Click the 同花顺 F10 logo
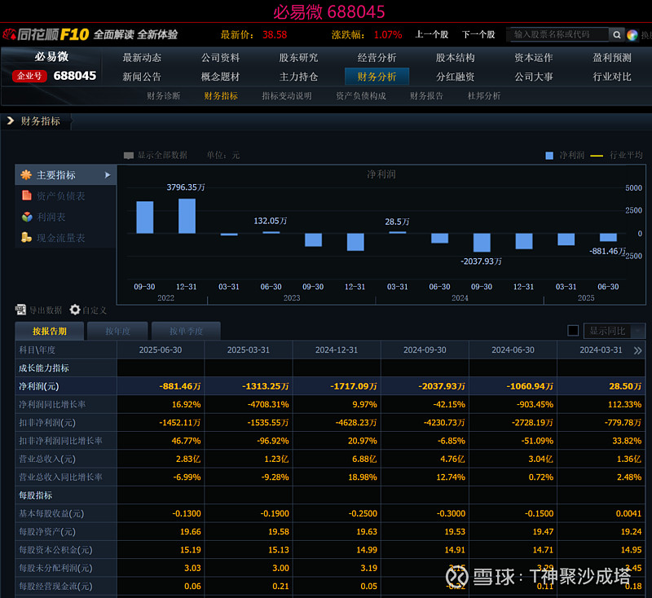 [x=46, y=34]
